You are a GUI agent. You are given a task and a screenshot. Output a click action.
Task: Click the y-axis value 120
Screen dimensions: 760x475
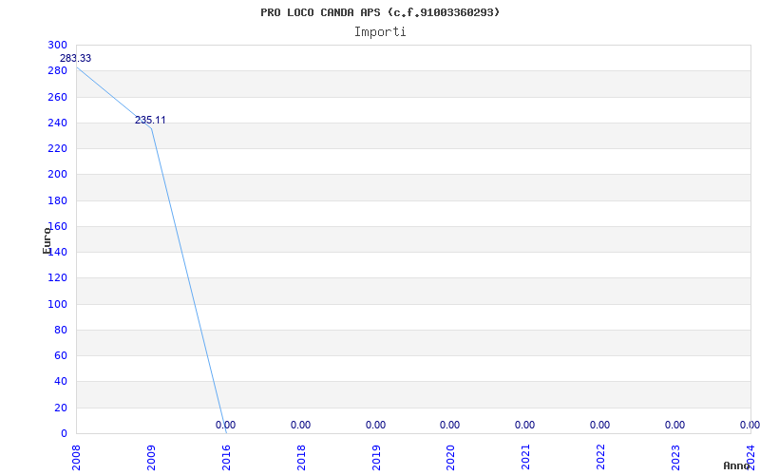point(58,278)
